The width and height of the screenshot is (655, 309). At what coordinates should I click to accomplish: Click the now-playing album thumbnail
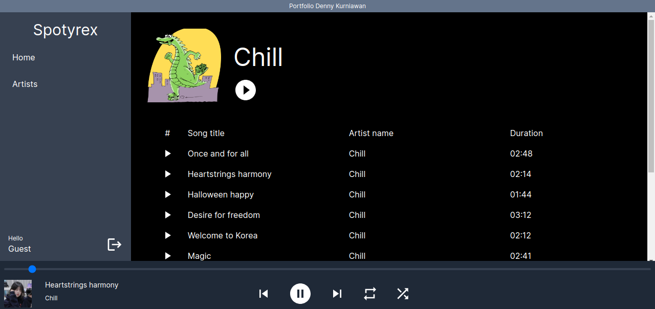18,294
